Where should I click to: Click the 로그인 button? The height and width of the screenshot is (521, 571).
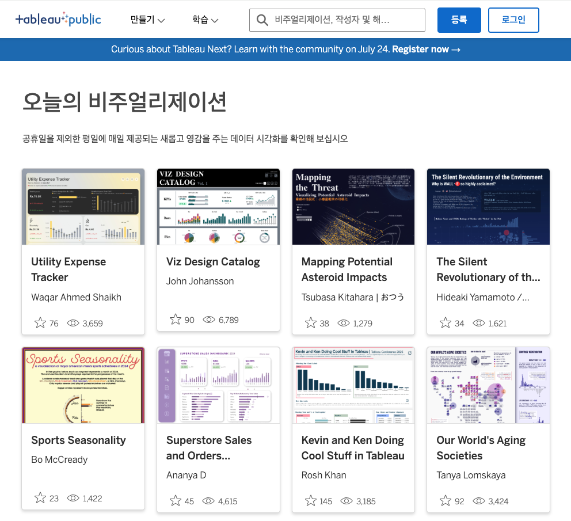click(513, 20)
